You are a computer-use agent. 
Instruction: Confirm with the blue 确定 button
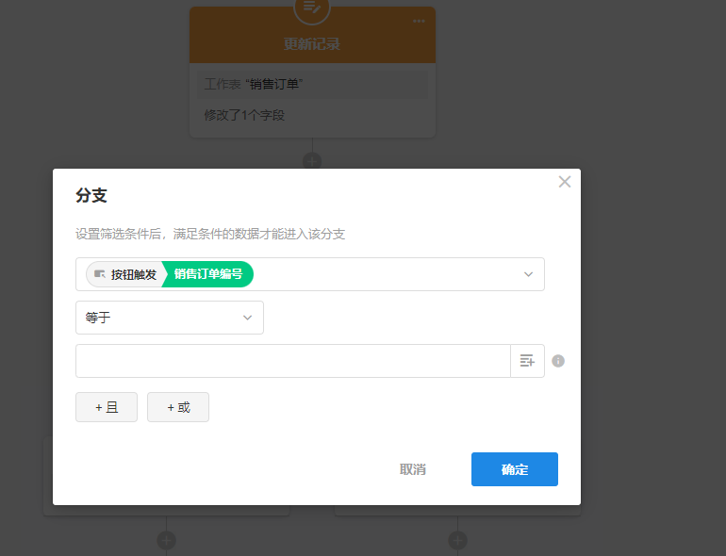[x=515, y=469]
